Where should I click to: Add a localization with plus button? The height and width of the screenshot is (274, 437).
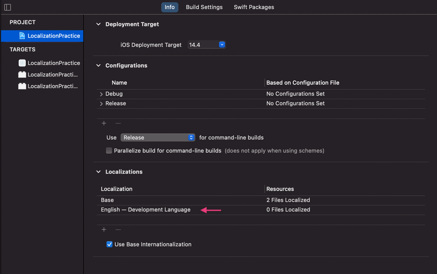pyautogui.click(x=104, y=229)
